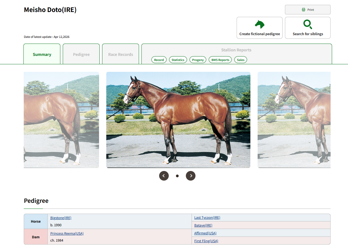Click the Pedigree section heading
The height and width of the screenshot is (247, 348).
(36, 201)
